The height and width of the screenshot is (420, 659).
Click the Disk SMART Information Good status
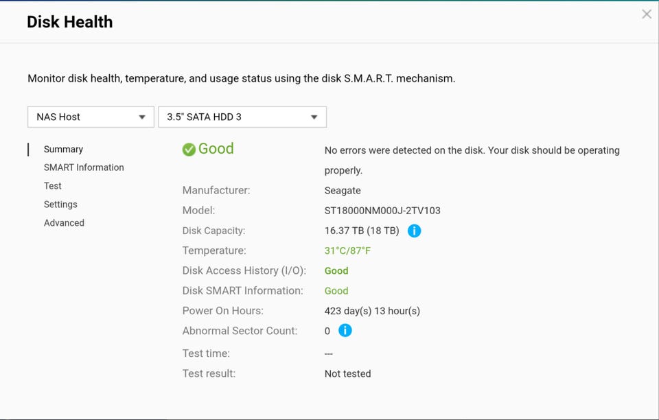[336, 291]
